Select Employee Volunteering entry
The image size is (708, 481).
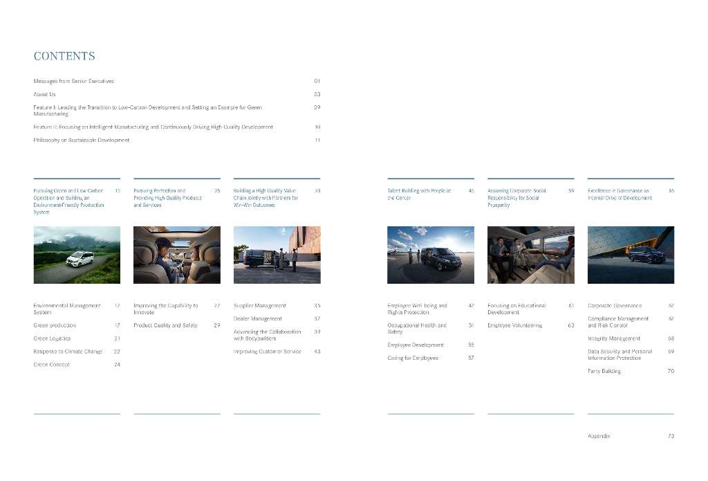[514, 325]
